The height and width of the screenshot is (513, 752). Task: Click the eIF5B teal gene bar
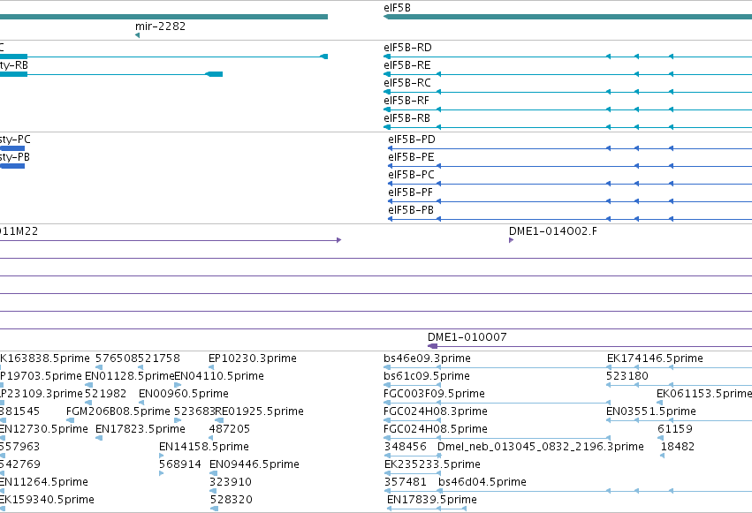pos(568,18)
